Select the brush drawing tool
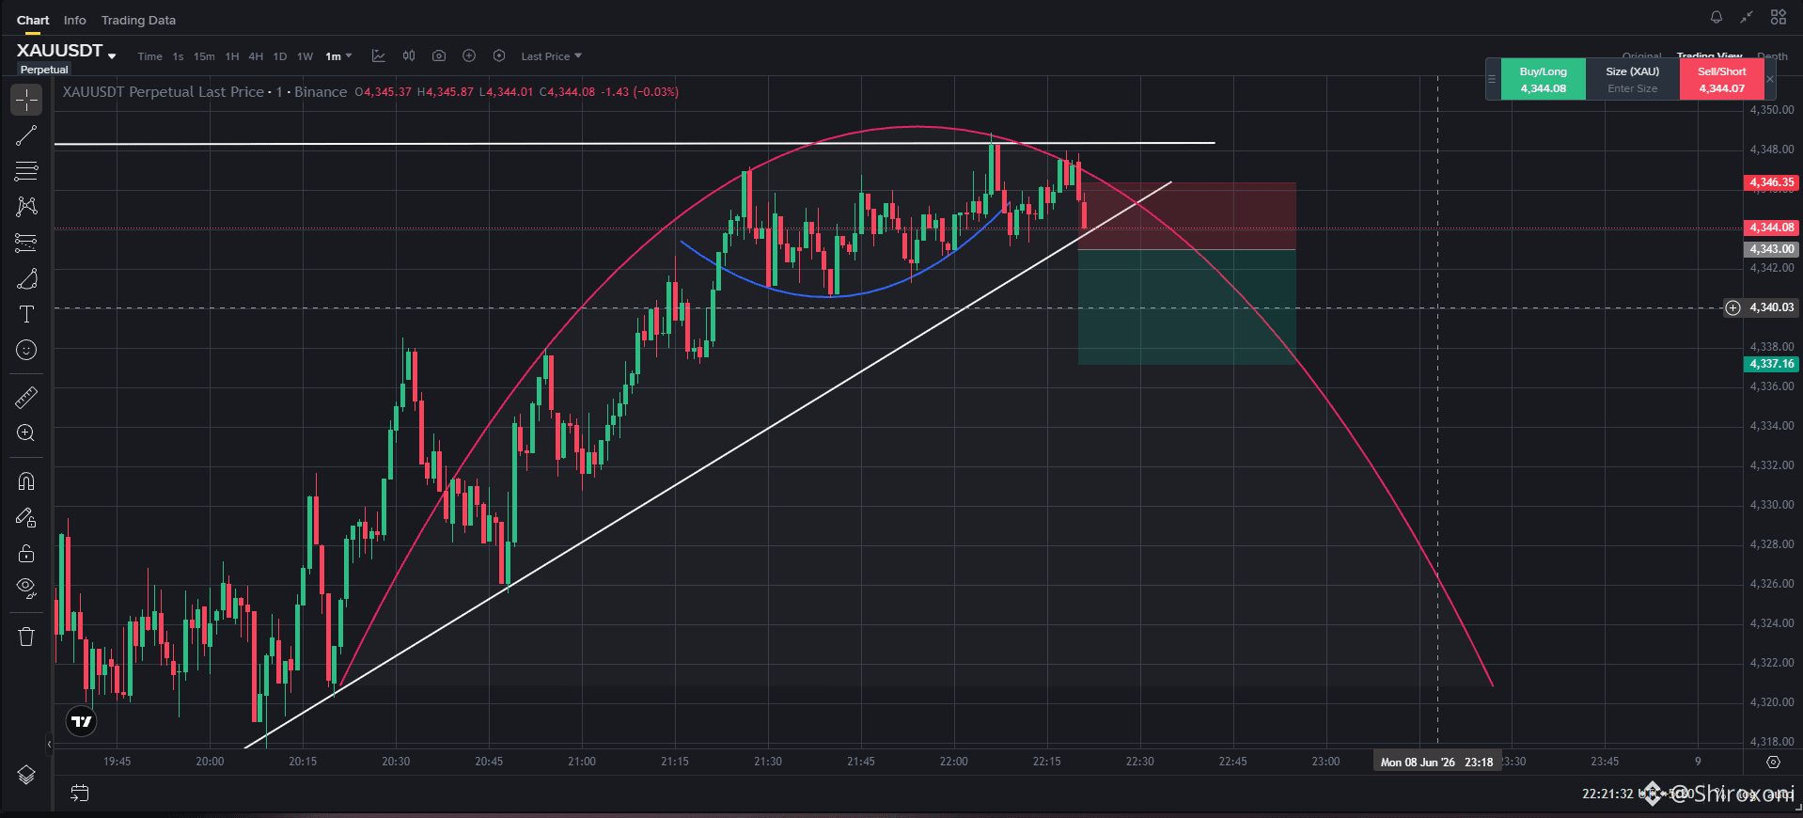This screenshot has height=818, width=1803. pos(26,279)
